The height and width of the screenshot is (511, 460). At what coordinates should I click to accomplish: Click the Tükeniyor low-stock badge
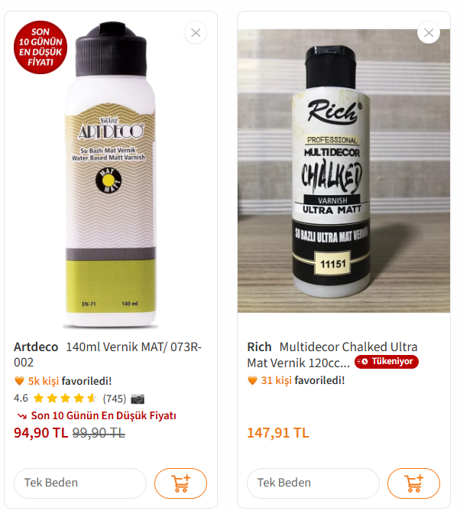tap(387, 362)
